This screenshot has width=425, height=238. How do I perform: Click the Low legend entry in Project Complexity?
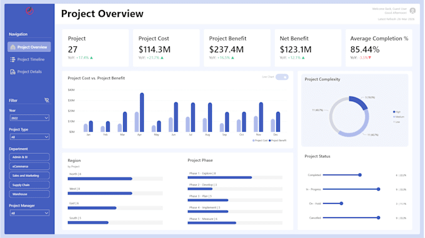[x=396, y=122]
